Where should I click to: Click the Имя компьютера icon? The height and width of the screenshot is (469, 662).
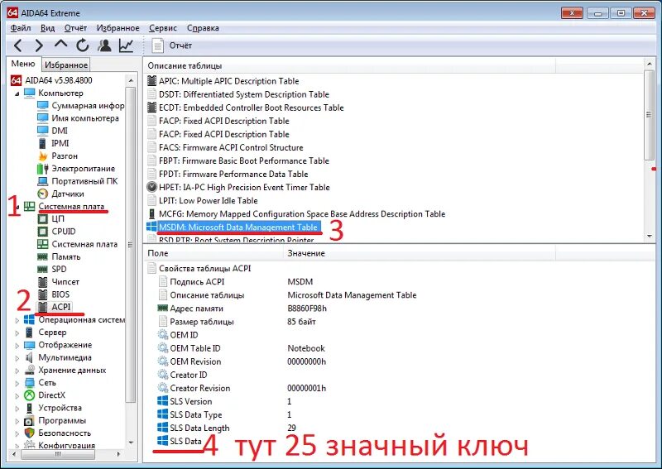pyautogui.click(x=43, y=118)
